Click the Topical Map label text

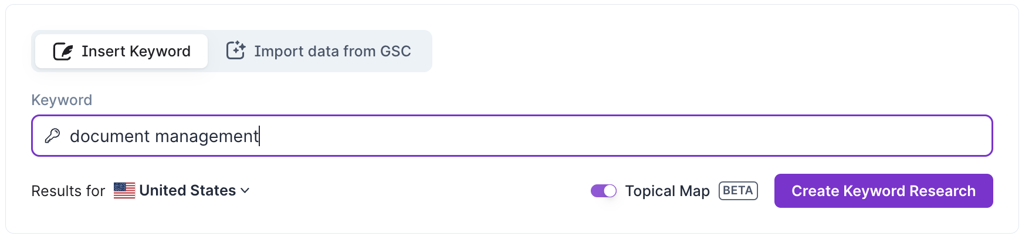tap(667, 191)
